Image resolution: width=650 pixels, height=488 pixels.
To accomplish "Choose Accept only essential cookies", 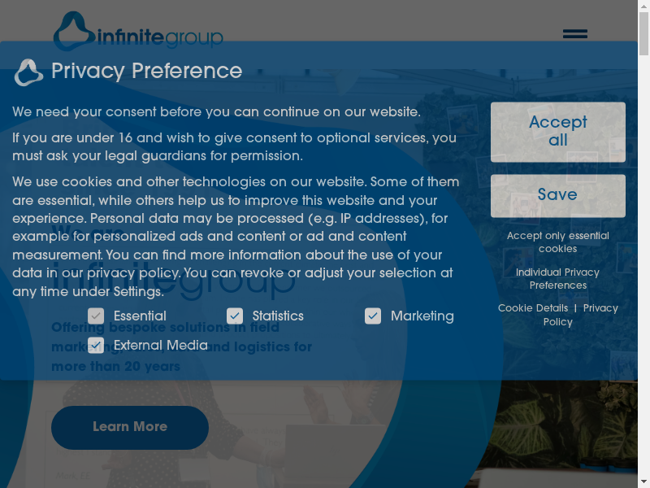I will tap(557, 242).
